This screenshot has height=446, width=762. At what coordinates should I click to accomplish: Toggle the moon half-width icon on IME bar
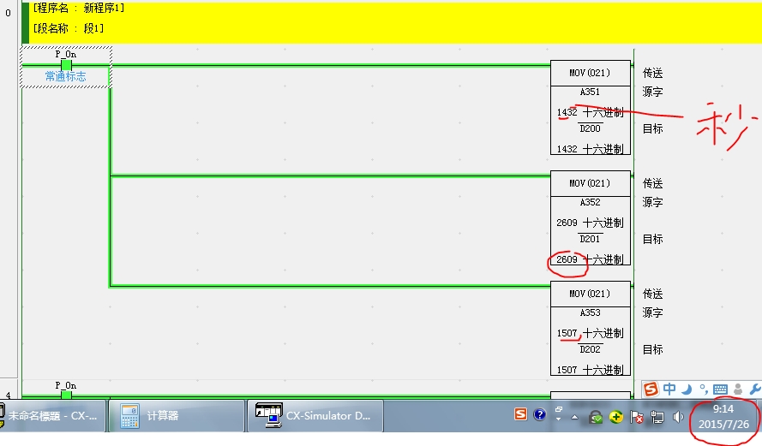coord(687,390)
